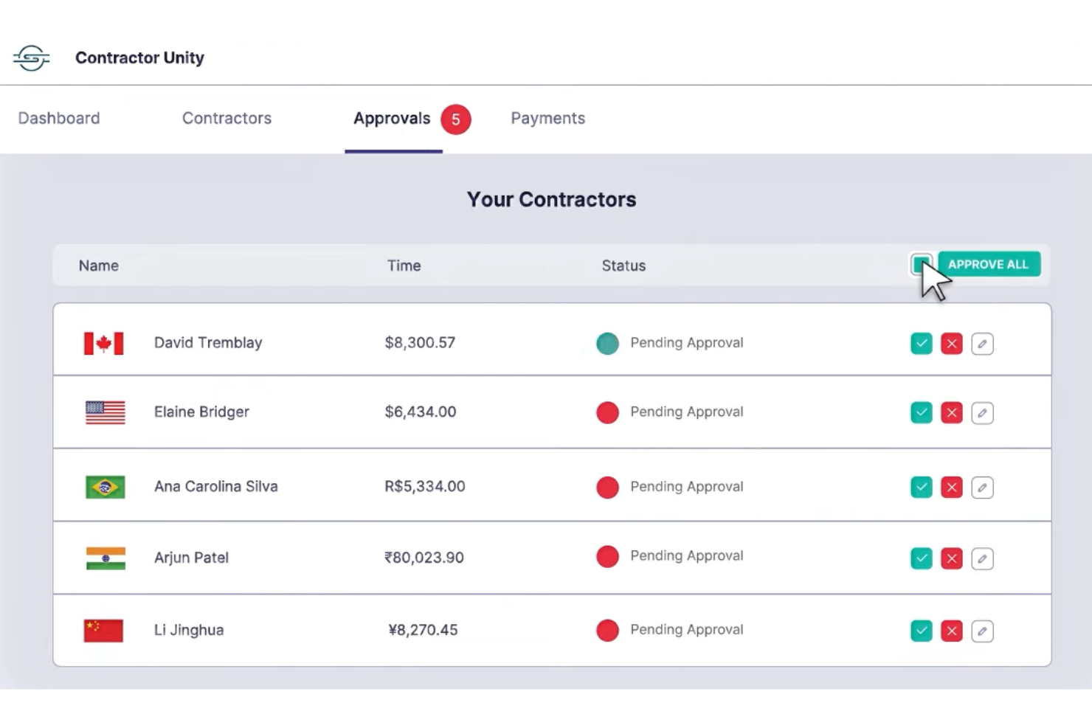1092x728 pixels.
Task: Tick the select-all checkbox beside Approve All
Action: tap(921, 264)
